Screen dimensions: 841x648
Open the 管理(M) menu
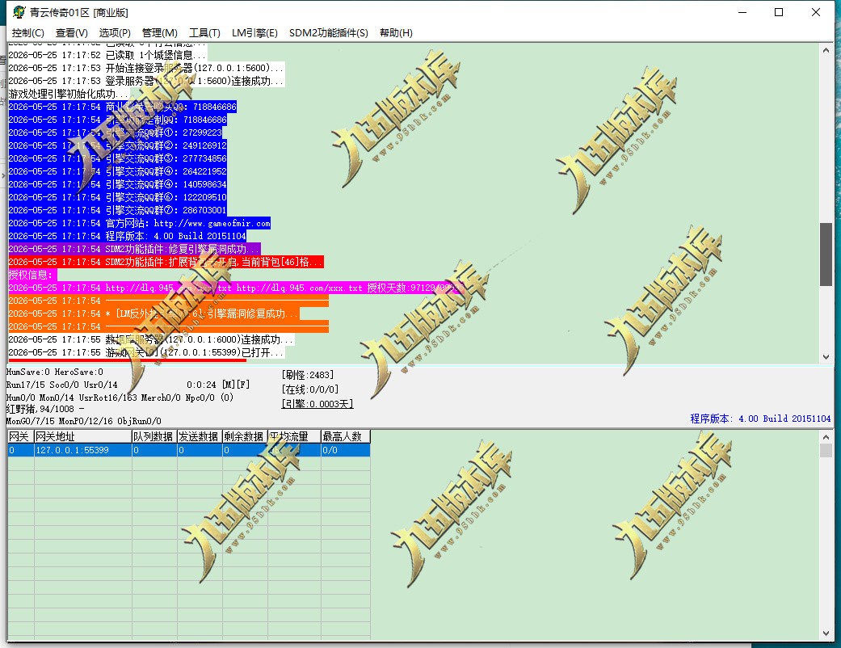[x=159, y=32]
